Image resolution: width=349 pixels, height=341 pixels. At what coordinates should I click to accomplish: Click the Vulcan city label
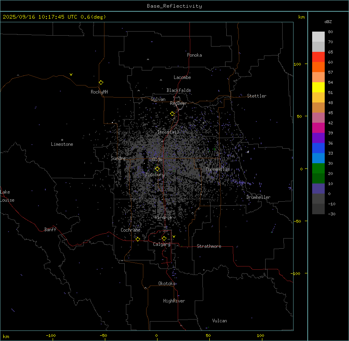(219, 321)
